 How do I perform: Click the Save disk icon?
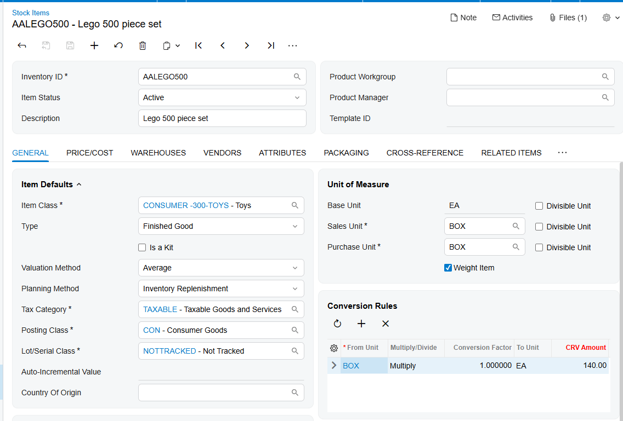pyautogui.click(x=70, y=45)
